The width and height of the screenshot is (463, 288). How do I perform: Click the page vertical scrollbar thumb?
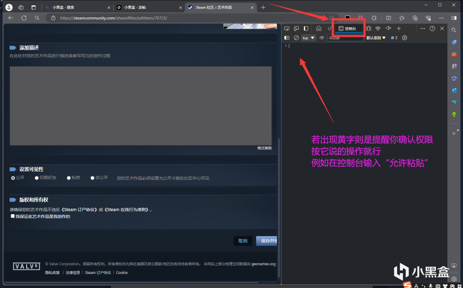click(x=279, y=207)
